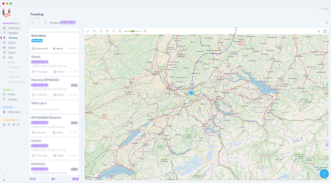Click the power logout icon
The width and height of the screenshot is (331, 183).
point(4,180)
